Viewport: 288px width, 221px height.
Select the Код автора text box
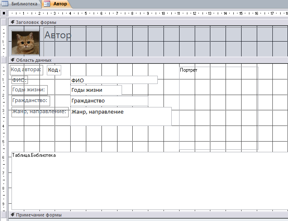tap(54, 70)
